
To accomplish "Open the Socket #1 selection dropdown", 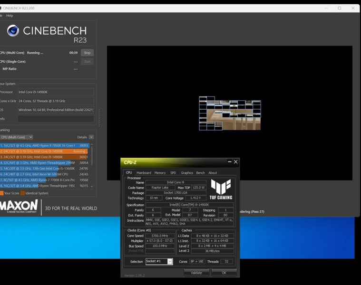I will [x=170, y=261].
